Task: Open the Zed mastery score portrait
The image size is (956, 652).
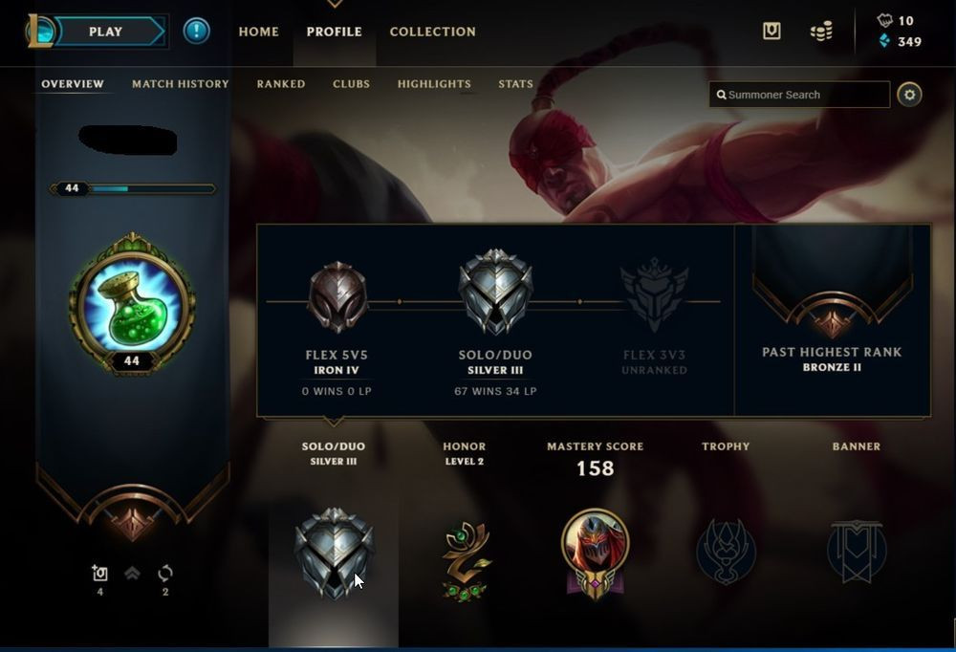Action: tap(595, 554)
